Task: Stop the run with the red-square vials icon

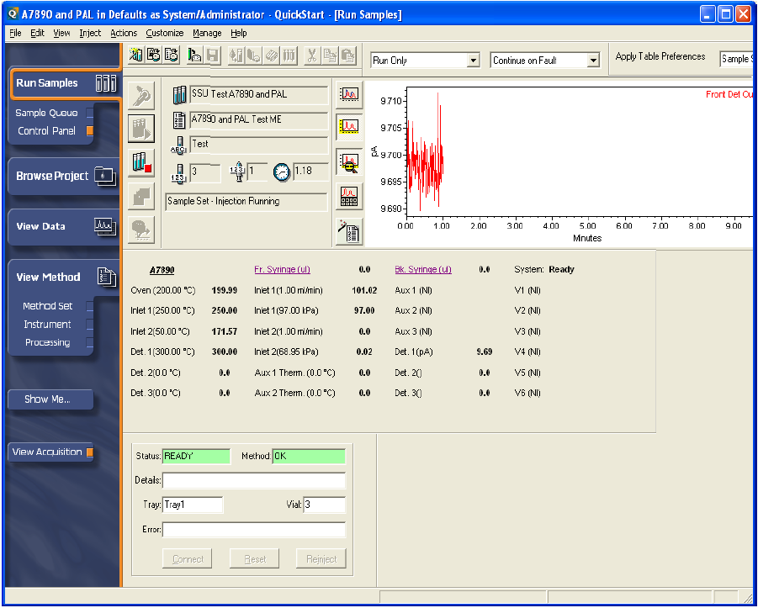Action: (141, 162)
